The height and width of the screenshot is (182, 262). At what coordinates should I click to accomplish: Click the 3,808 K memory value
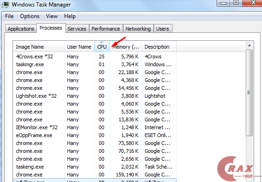click(x=130, y=96)
